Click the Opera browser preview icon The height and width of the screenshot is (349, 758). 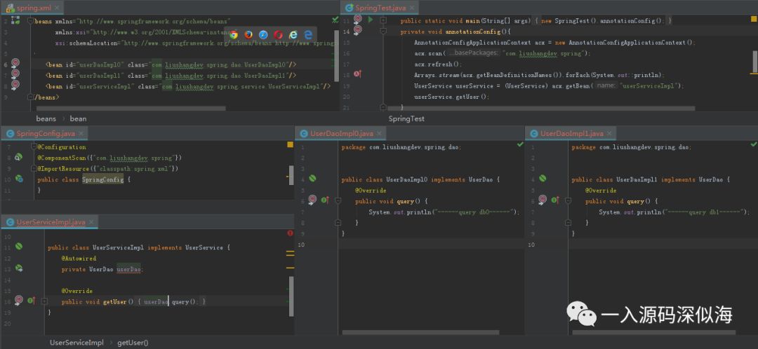tap(278, 35)
